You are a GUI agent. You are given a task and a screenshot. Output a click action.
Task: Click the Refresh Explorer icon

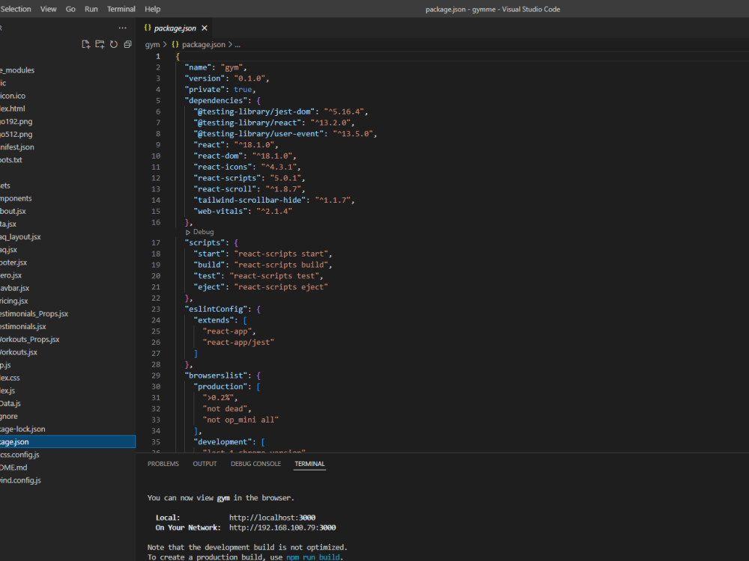tap(112, 43)
